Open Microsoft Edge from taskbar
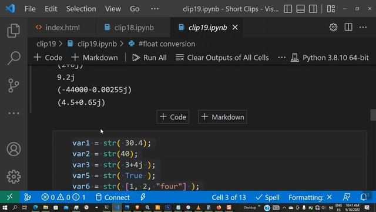Viewport: 376px width, 212px height. pos(35,207)
